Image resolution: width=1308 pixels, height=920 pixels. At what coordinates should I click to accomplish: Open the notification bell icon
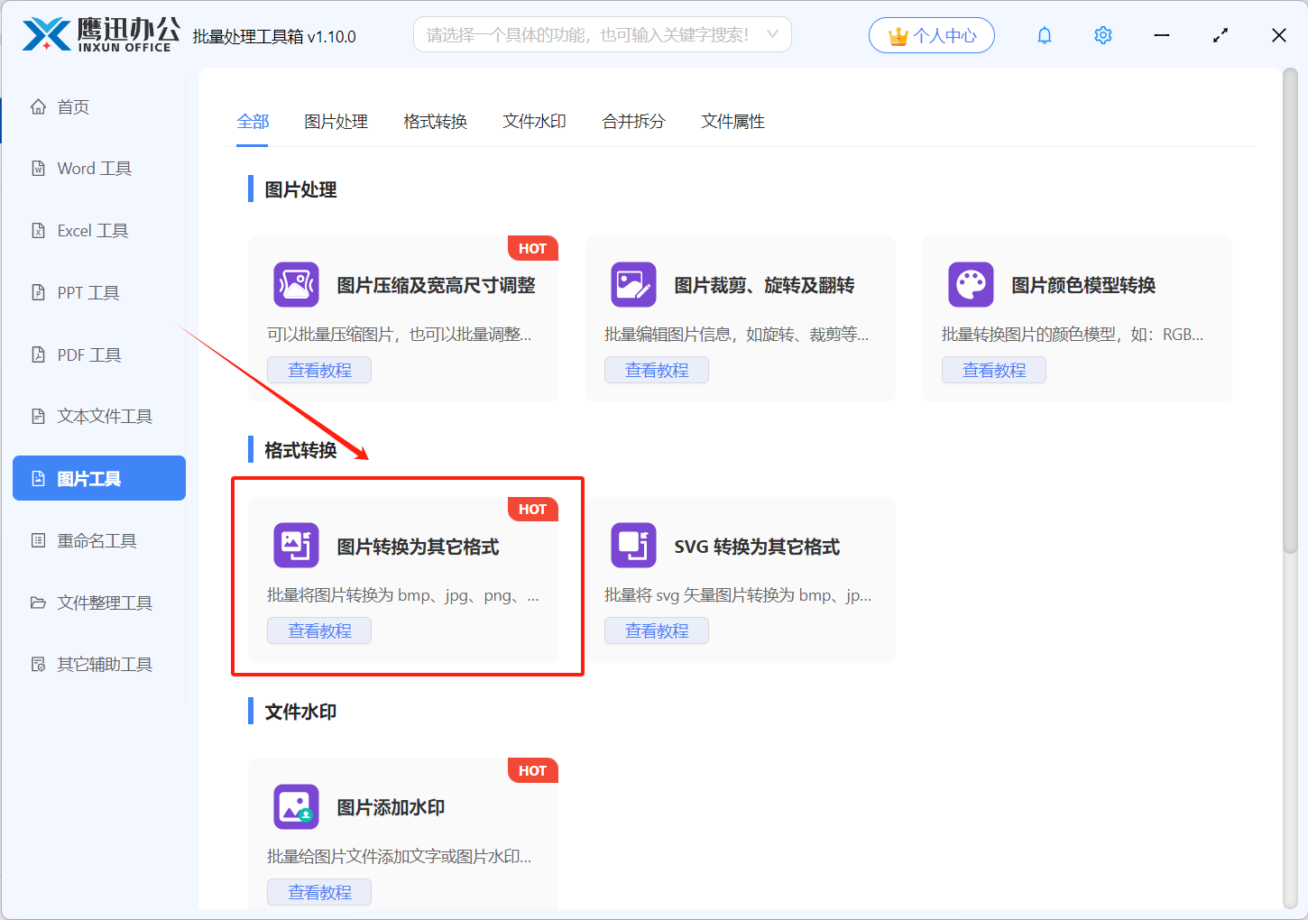[1044, 35]
